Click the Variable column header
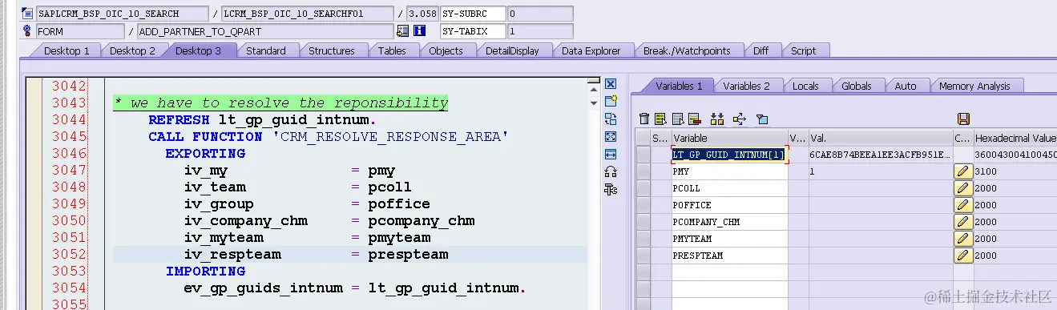The width and height of the screenshot is (1057, 310). (x=729, y=138)
